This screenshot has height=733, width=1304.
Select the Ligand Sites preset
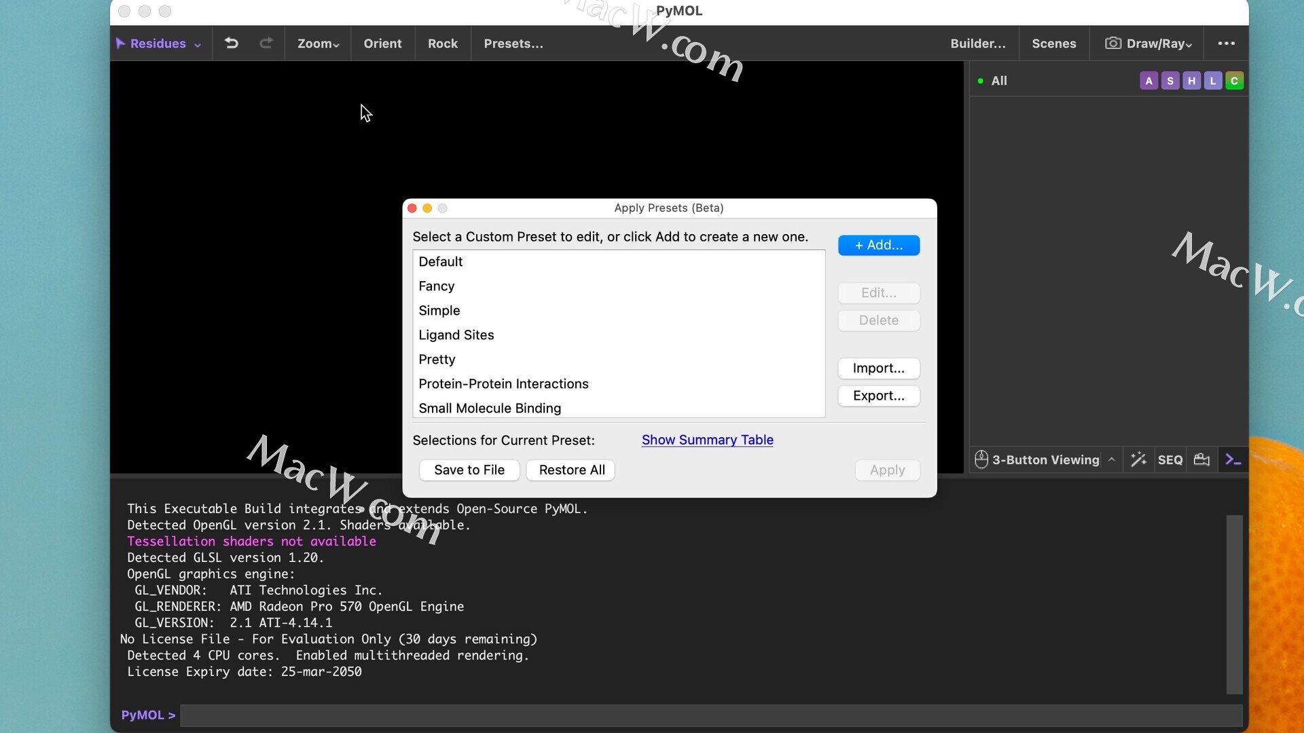point(619,335)
